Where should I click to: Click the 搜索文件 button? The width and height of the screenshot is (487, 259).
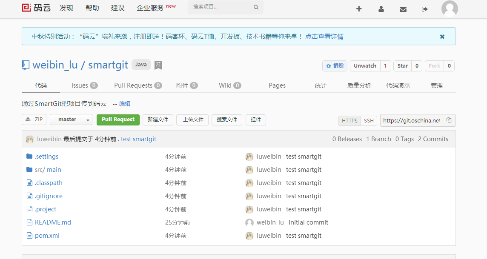[x=227, y=120]
